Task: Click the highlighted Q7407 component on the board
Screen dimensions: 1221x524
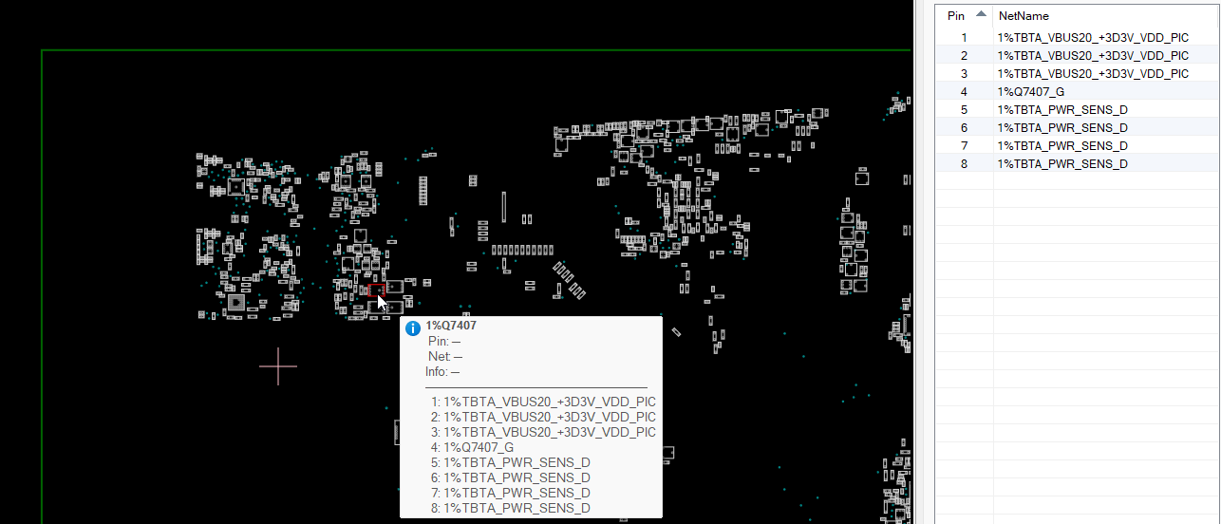Action: (x=376, y=290)
